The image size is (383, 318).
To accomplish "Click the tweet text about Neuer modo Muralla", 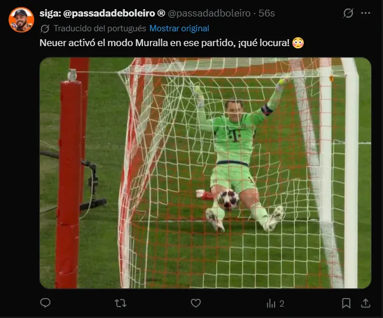I will click(164, 43).
